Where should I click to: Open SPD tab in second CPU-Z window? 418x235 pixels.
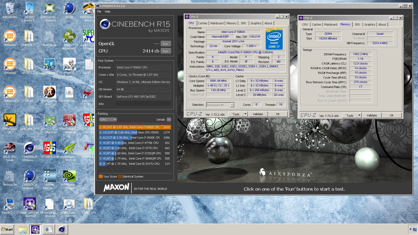point(357,25)
